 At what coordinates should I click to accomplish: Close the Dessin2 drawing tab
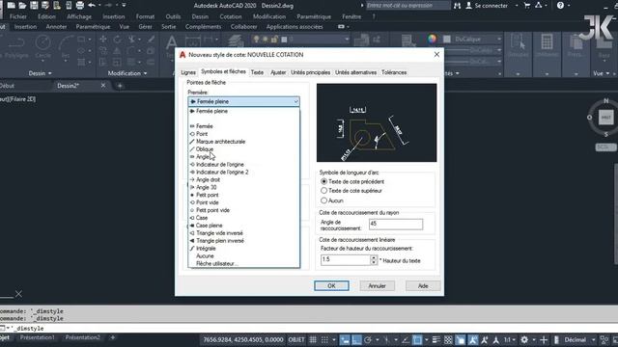coord(103,86)
